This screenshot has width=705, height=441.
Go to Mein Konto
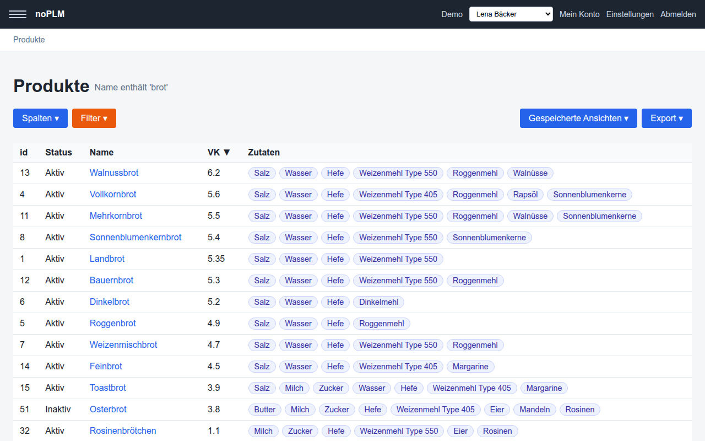(579, 14)
